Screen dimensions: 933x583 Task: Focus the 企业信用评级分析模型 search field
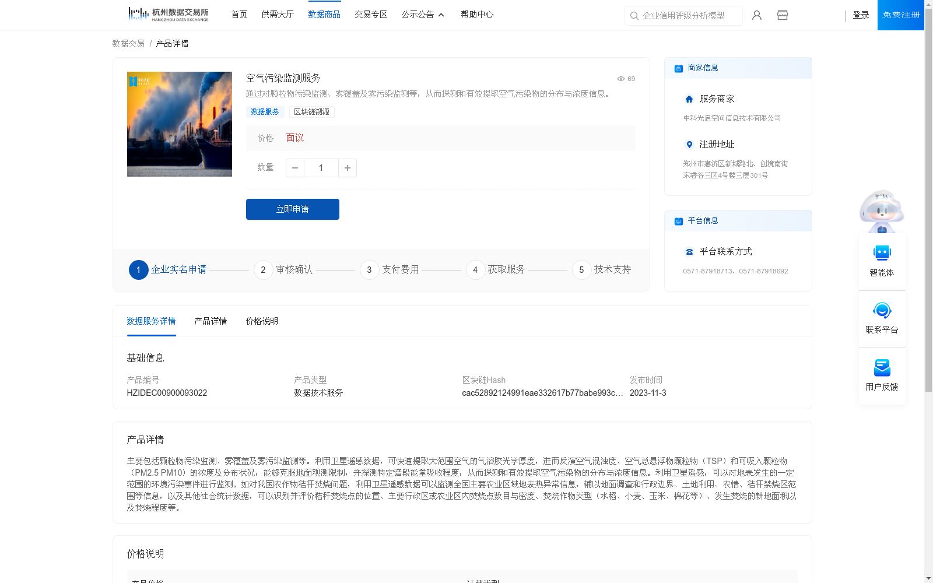click(x=683, y=16)
